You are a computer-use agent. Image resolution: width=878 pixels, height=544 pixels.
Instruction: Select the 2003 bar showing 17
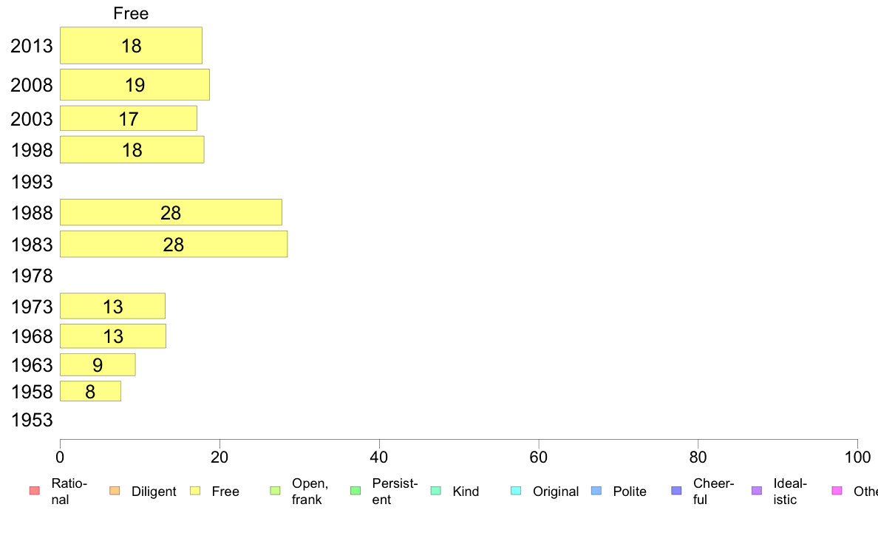tap(129, 118)
